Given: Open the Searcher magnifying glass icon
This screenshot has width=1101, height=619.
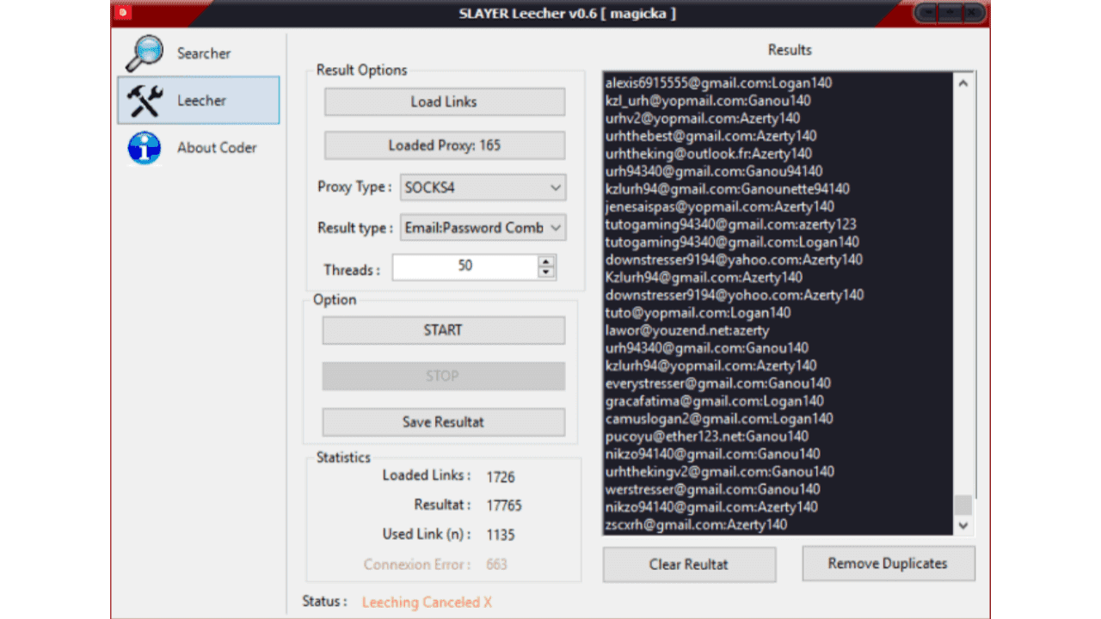Looking at the screenshot, I should click(x=143, y=52).
